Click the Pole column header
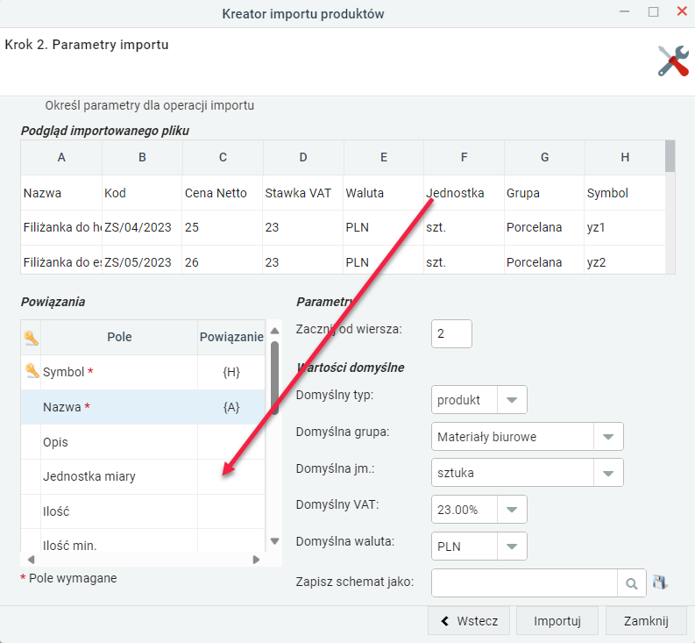Viewport: 695px width, 643px height. [119, 337]
